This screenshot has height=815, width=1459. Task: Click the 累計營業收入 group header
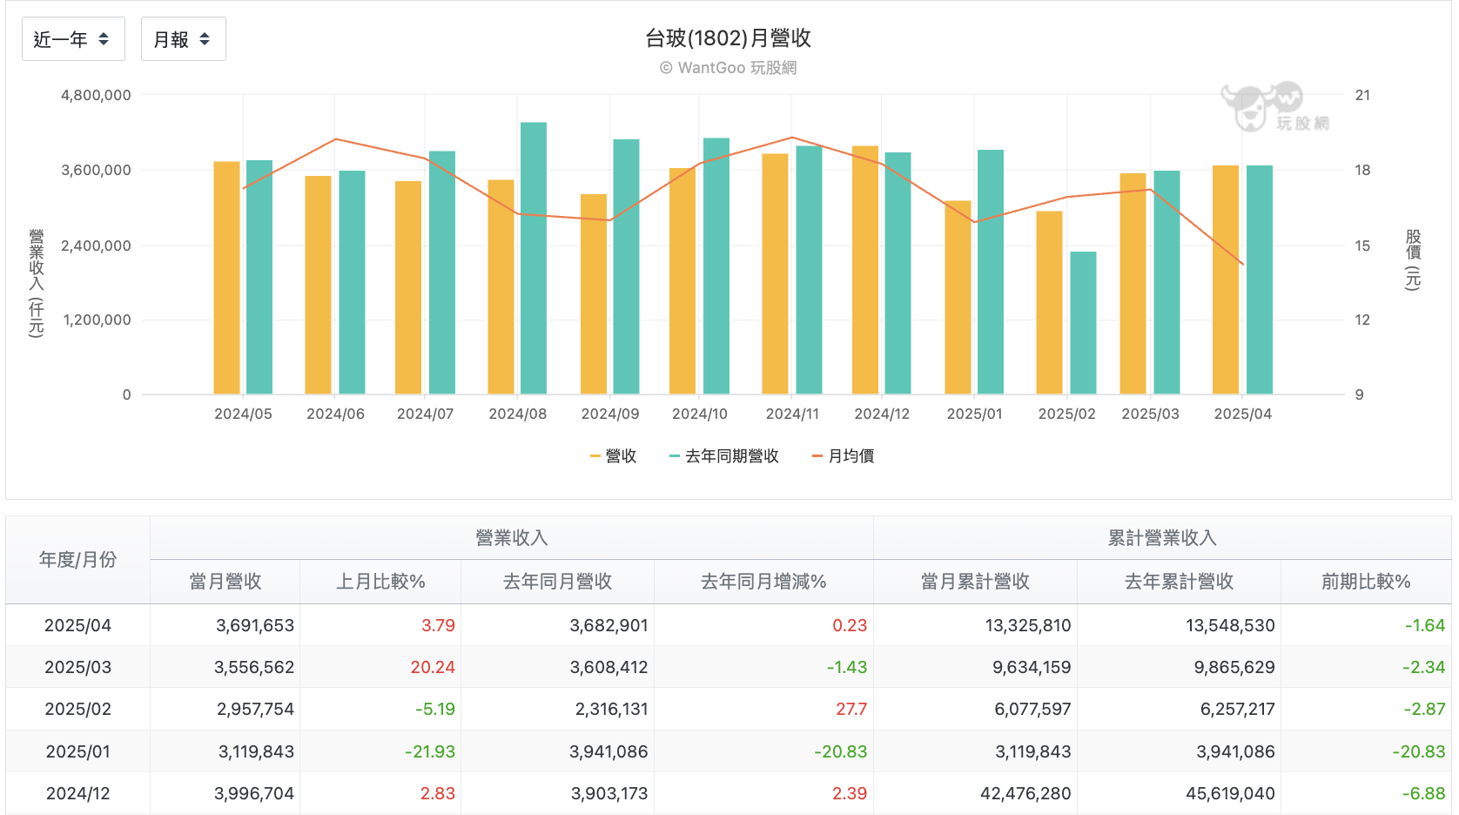click(x=1162, y=538)
